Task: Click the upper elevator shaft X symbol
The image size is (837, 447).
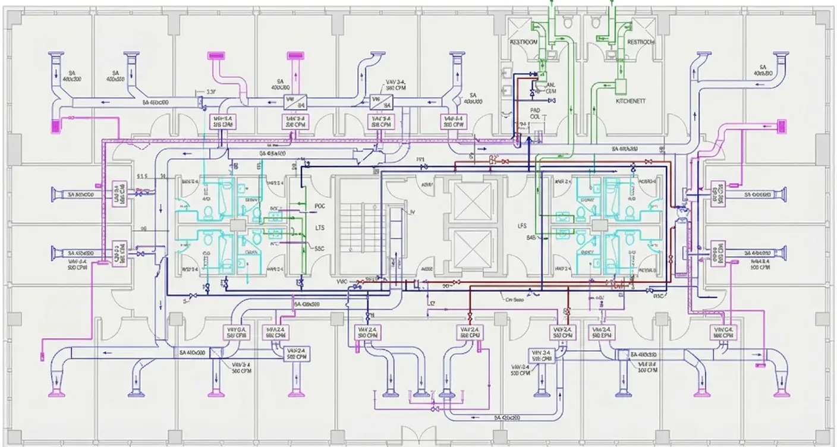Action: coord(473,201)
